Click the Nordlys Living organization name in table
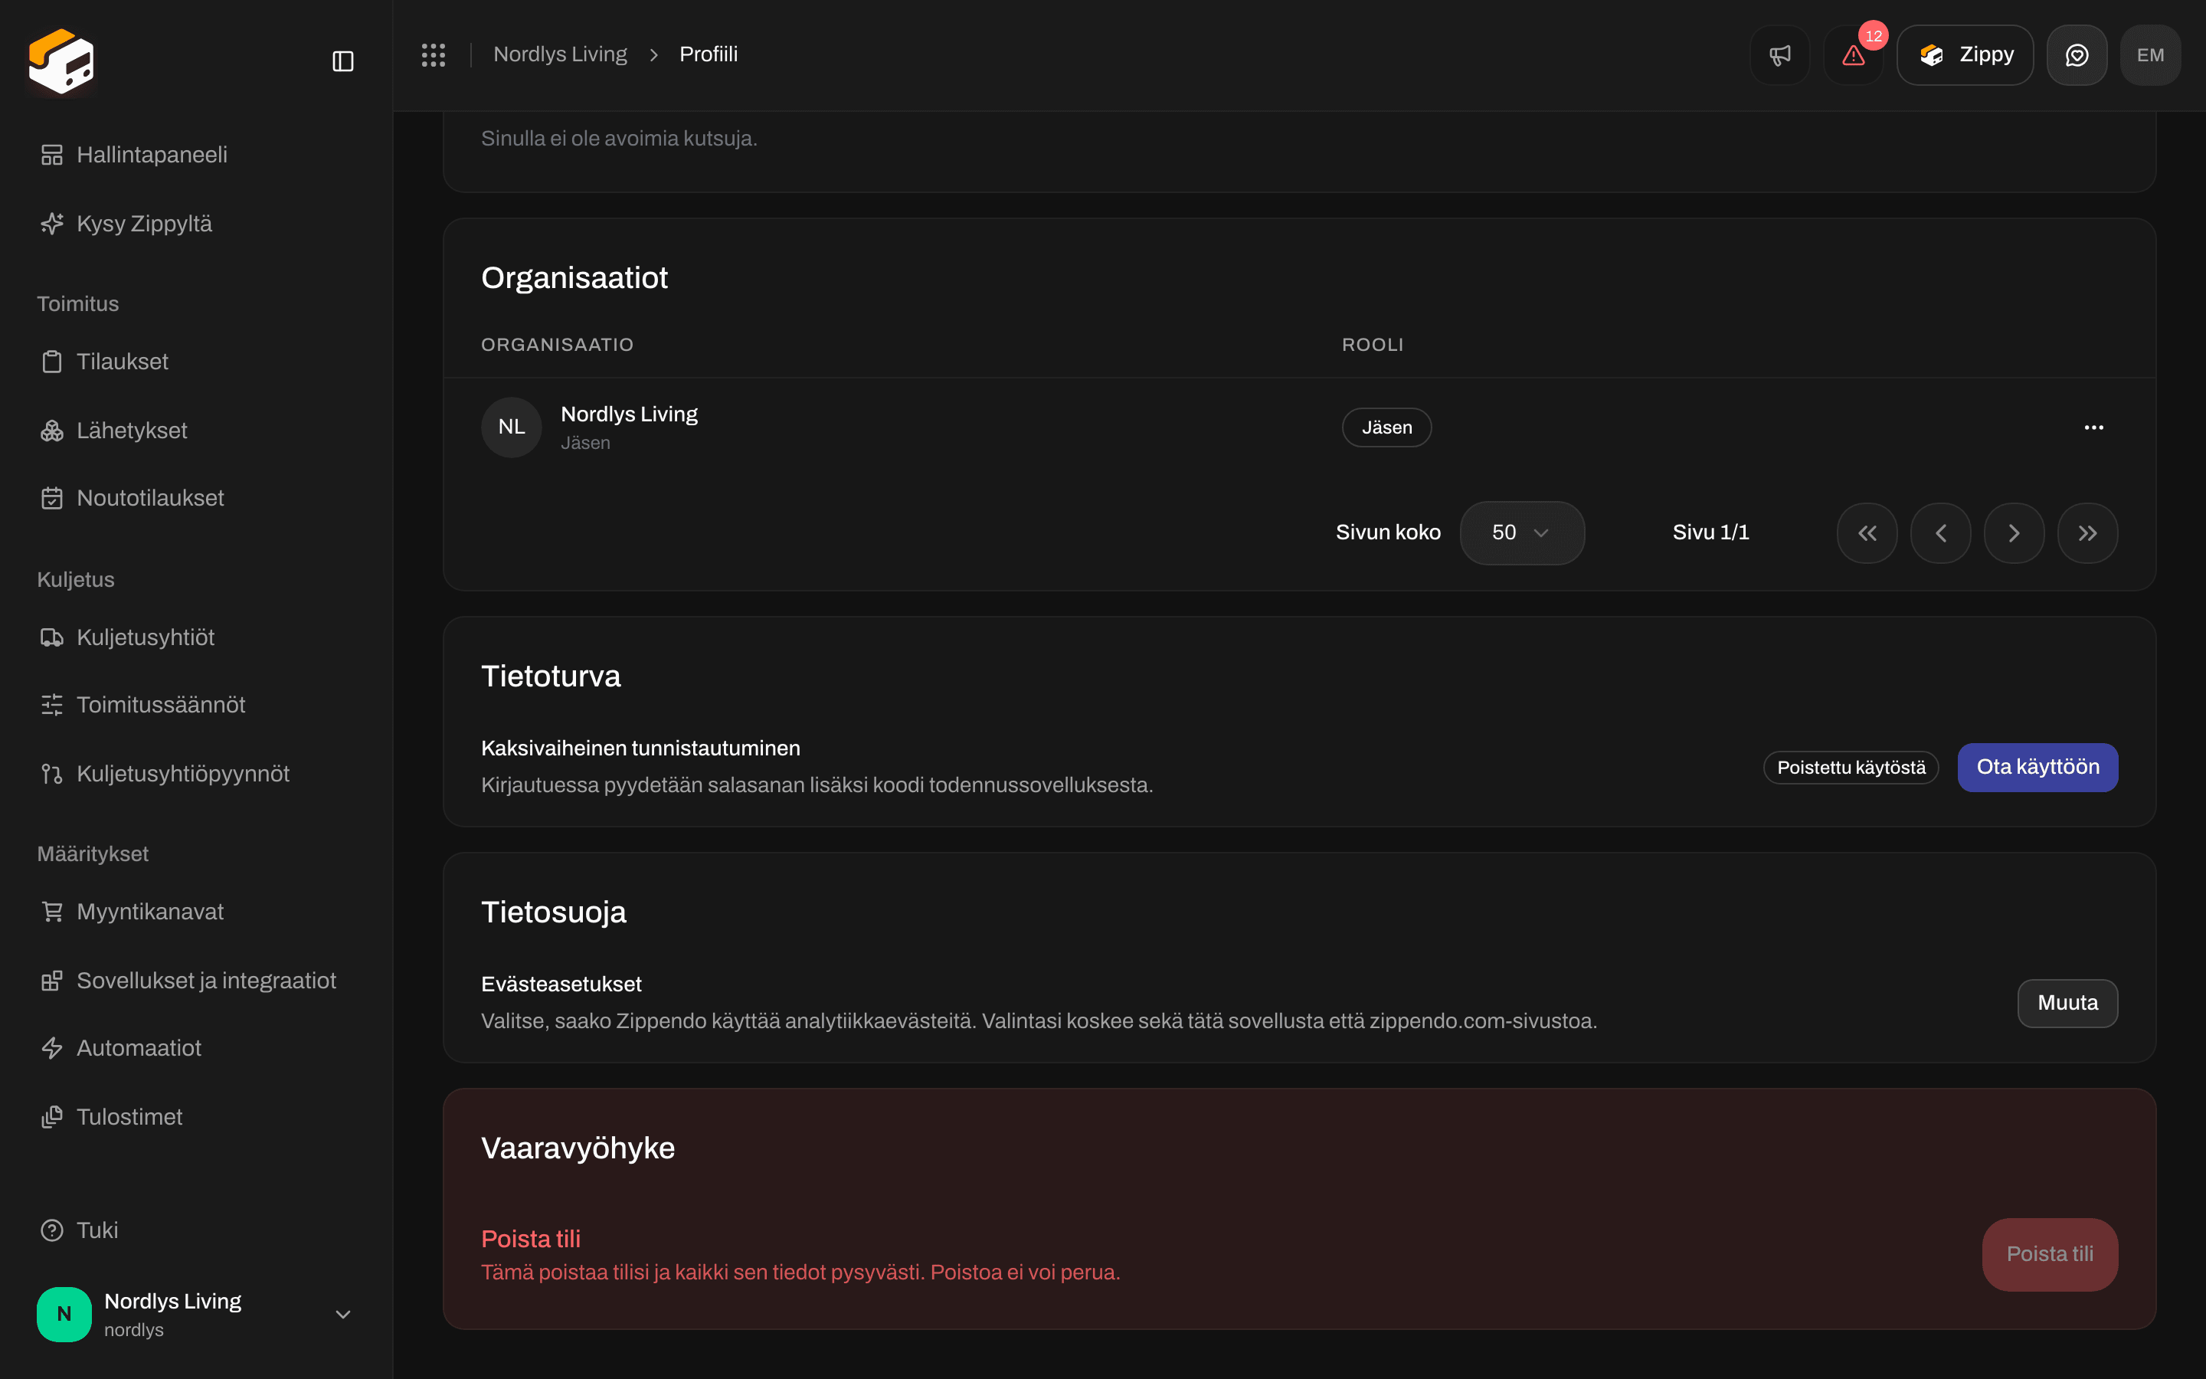 point(629,414)
